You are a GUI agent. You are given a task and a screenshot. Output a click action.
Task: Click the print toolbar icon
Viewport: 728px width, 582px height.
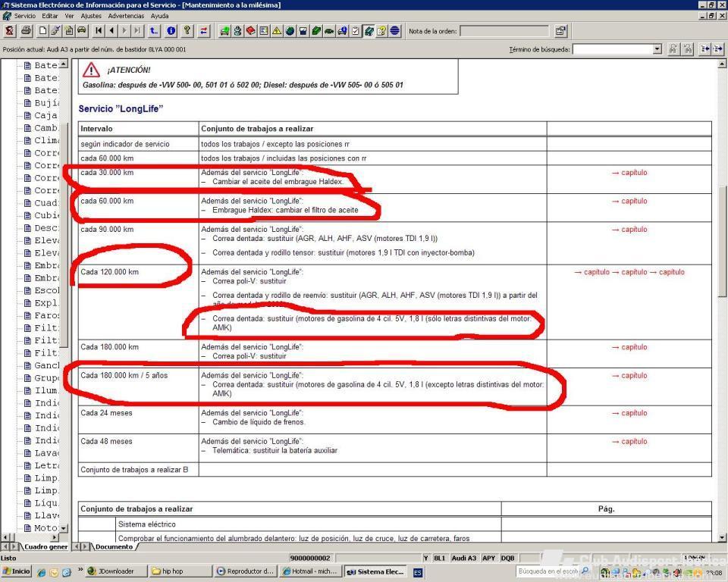click(27, 31)
